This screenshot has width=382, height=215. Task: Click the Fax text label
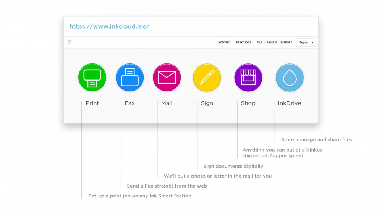[129, 103]
